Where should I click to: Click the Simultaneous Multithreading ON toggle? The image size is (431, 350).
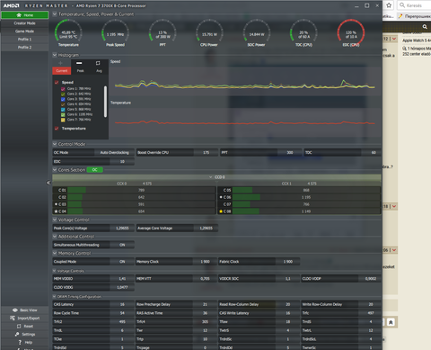point(122,245)
